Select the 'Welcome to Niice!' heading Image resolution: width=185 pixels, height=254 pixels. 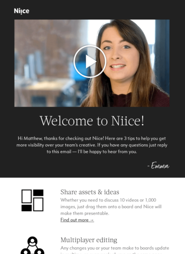tap(92, 121)
